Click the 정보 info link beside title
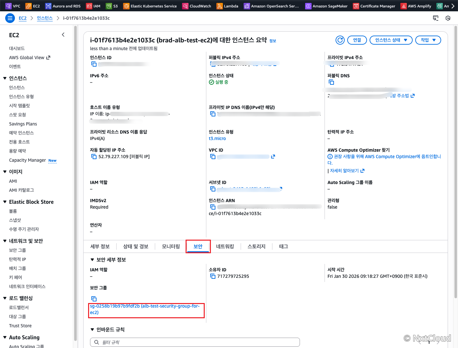 (273, 41)
